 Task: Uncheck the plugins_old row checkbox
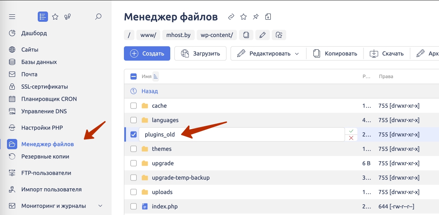pos(134,134)
